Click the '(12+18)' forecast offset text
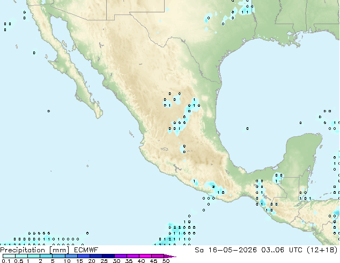This screenshot has width=340, height=263. pyautogui.click(x=322, y=250)
